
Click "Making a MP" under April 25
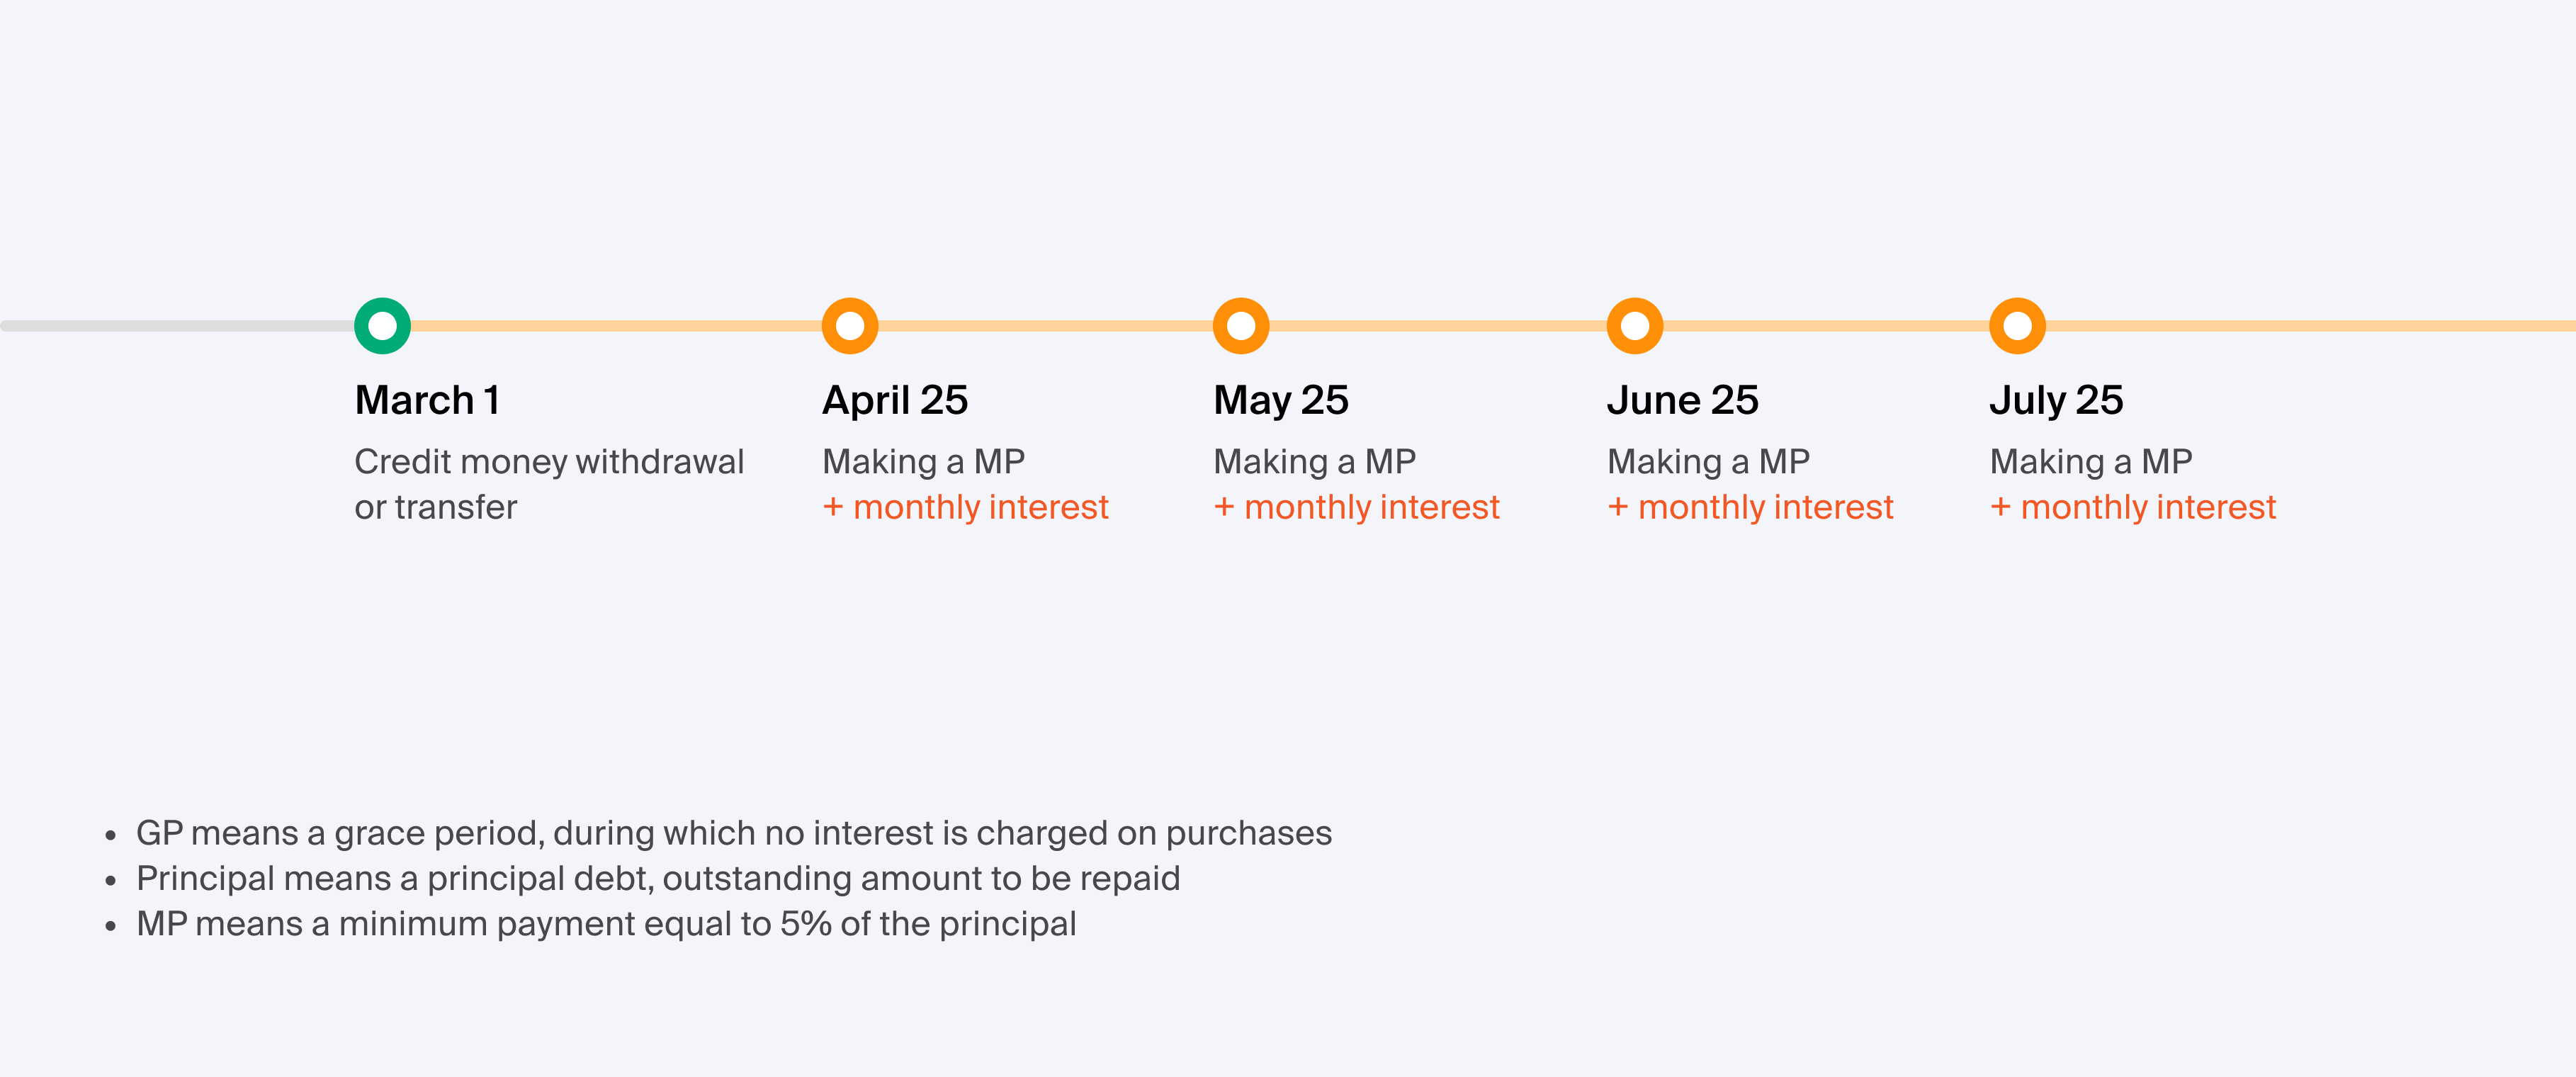923,461
